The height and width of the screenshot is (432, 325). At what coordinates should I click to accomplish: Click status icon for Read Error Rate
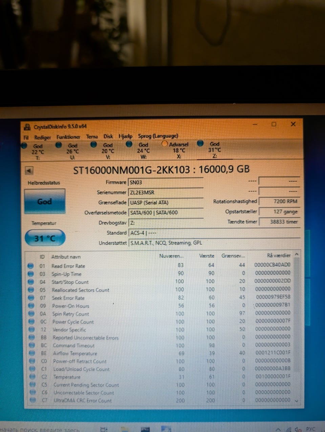coord(30,266)
